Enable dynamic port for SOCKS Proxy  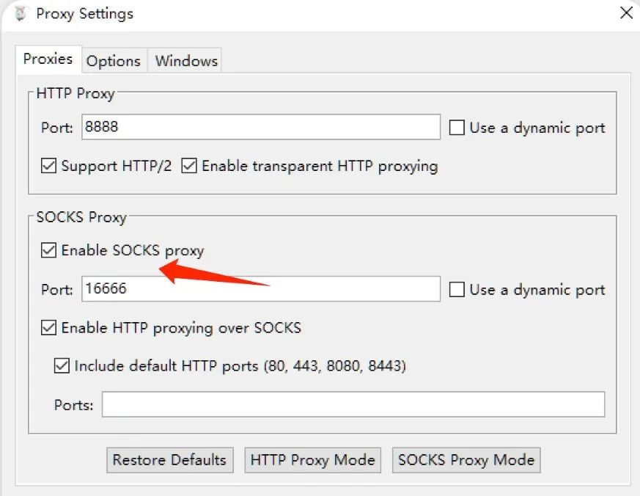coord(456,290)
